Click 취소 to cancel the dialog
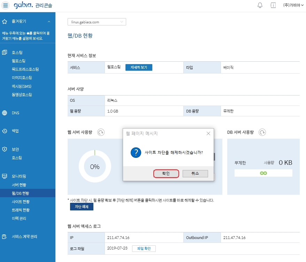 click(x=195, y=174)
